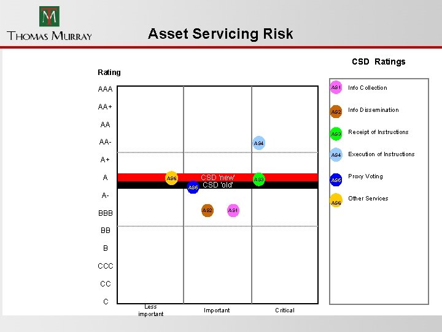Select the brown AS2 marker on the chart
The height and width of the screenshot is (332, 442).
[x=207, y=210]
